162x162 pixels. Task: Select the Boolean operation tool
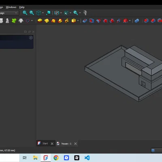[137, 21]
